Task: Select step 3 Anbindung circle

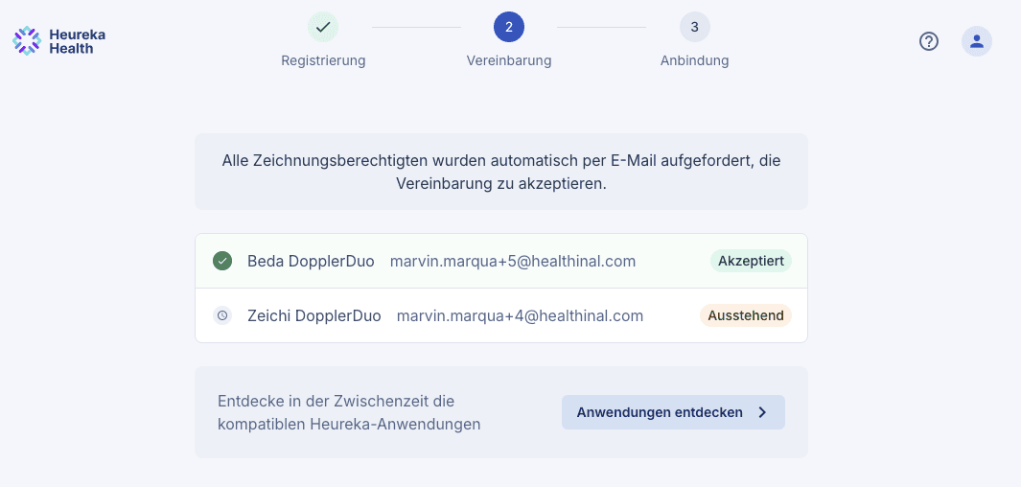Action: tap(695, 28)
